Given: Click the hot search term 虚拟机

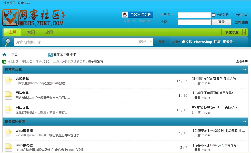Looking at the screenshot, I should [187, 42].
